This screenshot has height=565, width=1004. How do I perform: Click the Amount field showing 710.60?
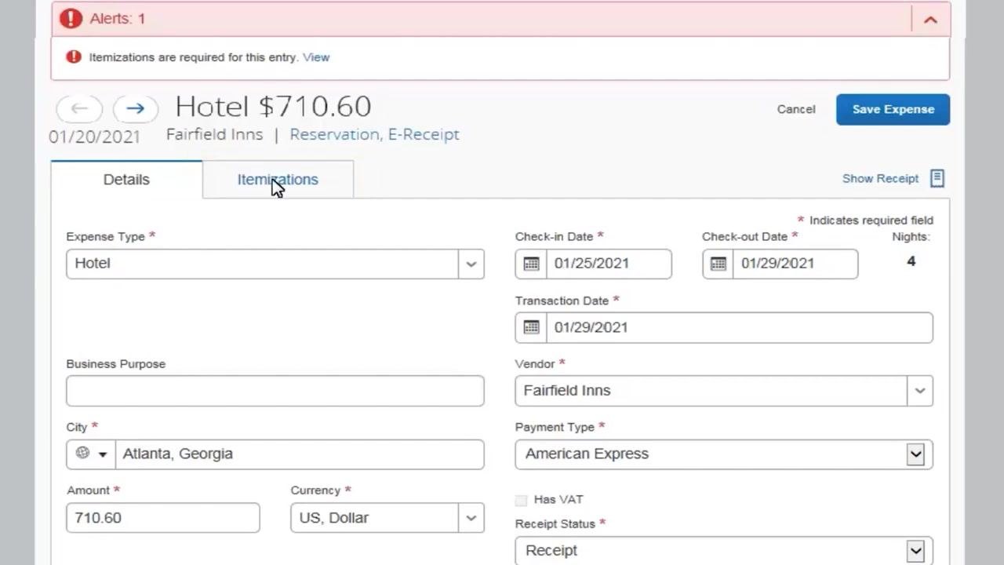click(163, 518)
